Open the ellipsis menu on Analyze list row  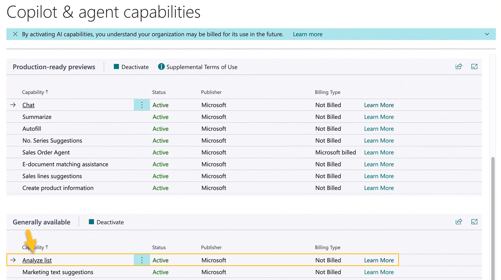click(x=142, y=260)
